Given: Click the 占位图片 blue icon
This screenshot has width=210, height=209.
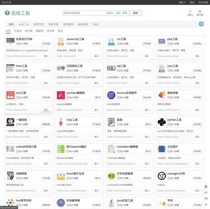Looking at the screenshot, I should [x=162, y=149].
